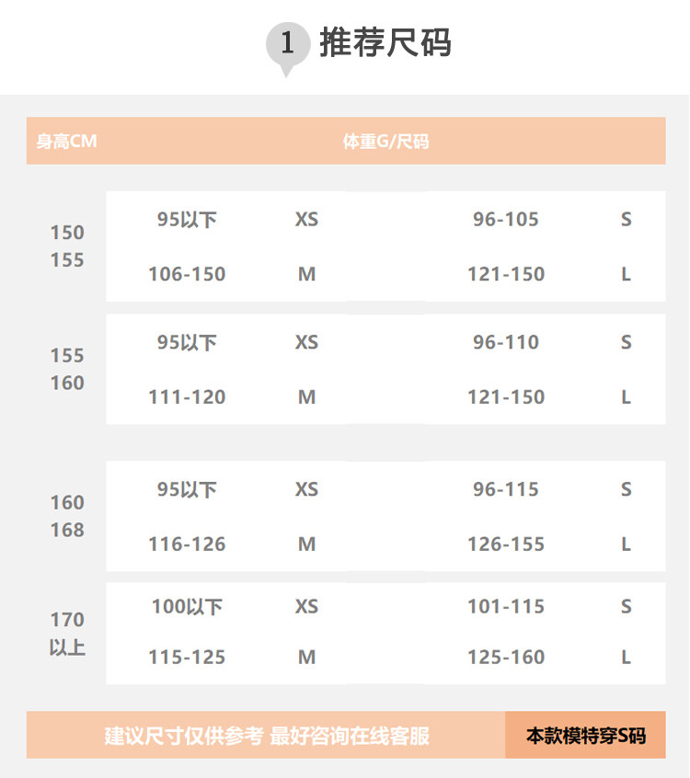Click the 115-125 weight range cell

coord(187,658)
